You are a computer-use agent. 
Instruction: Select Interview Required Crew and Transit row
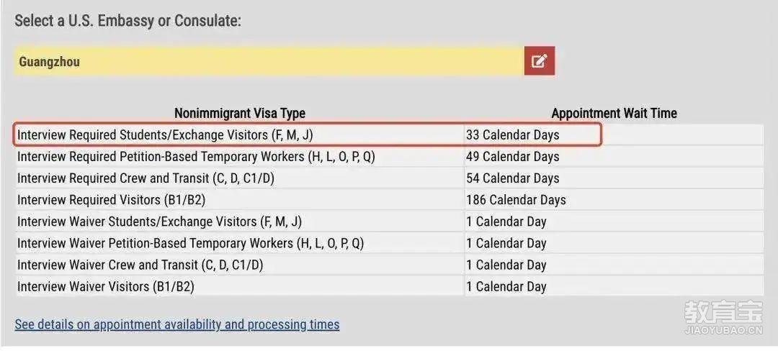click(390, 178)
